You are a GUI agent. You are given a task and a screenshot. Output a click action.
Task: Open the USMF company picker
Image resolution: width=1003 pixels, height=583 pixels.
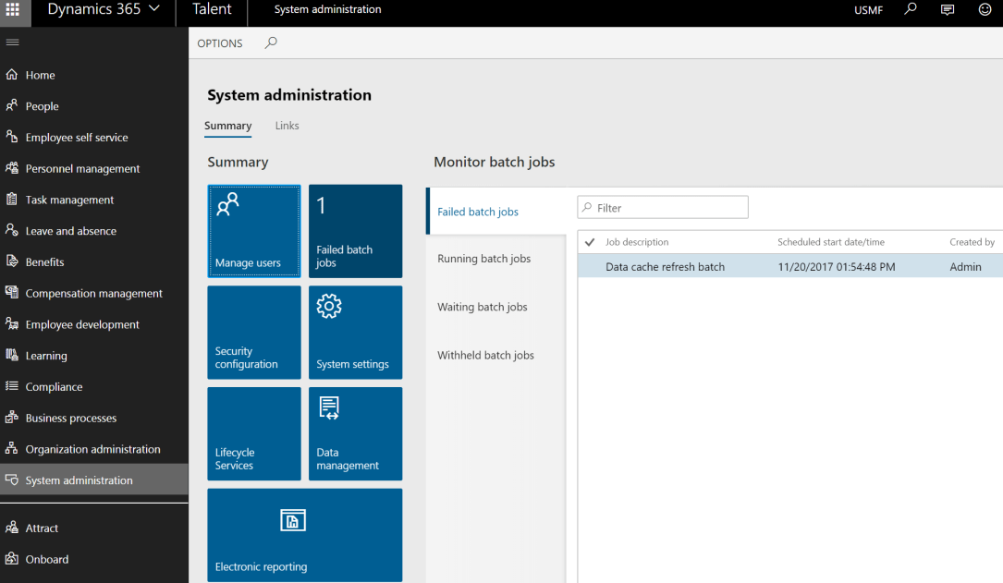click(x=869, y=10)
